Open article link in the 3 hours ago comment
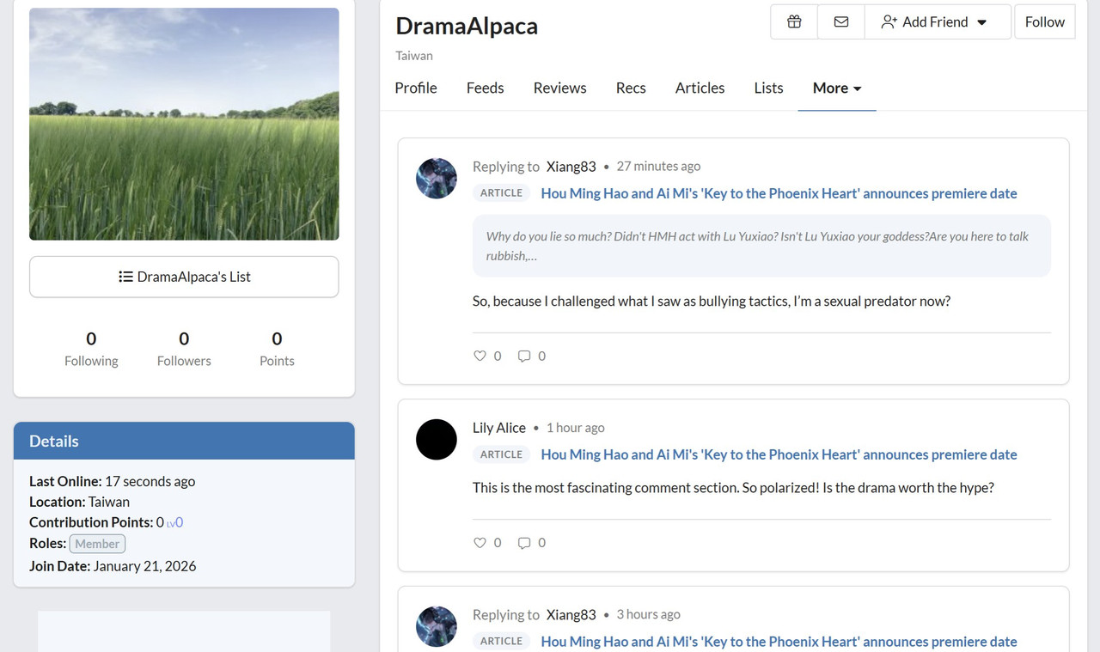1100x652 pixels. point(779,642)
